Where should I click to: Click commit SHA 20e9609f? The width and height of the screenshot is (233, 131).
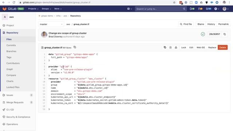point(214,34)
